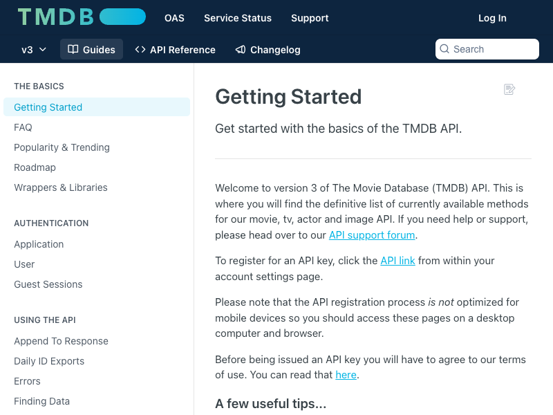Click the code brackets icon on API Reference

click(140, 49)
